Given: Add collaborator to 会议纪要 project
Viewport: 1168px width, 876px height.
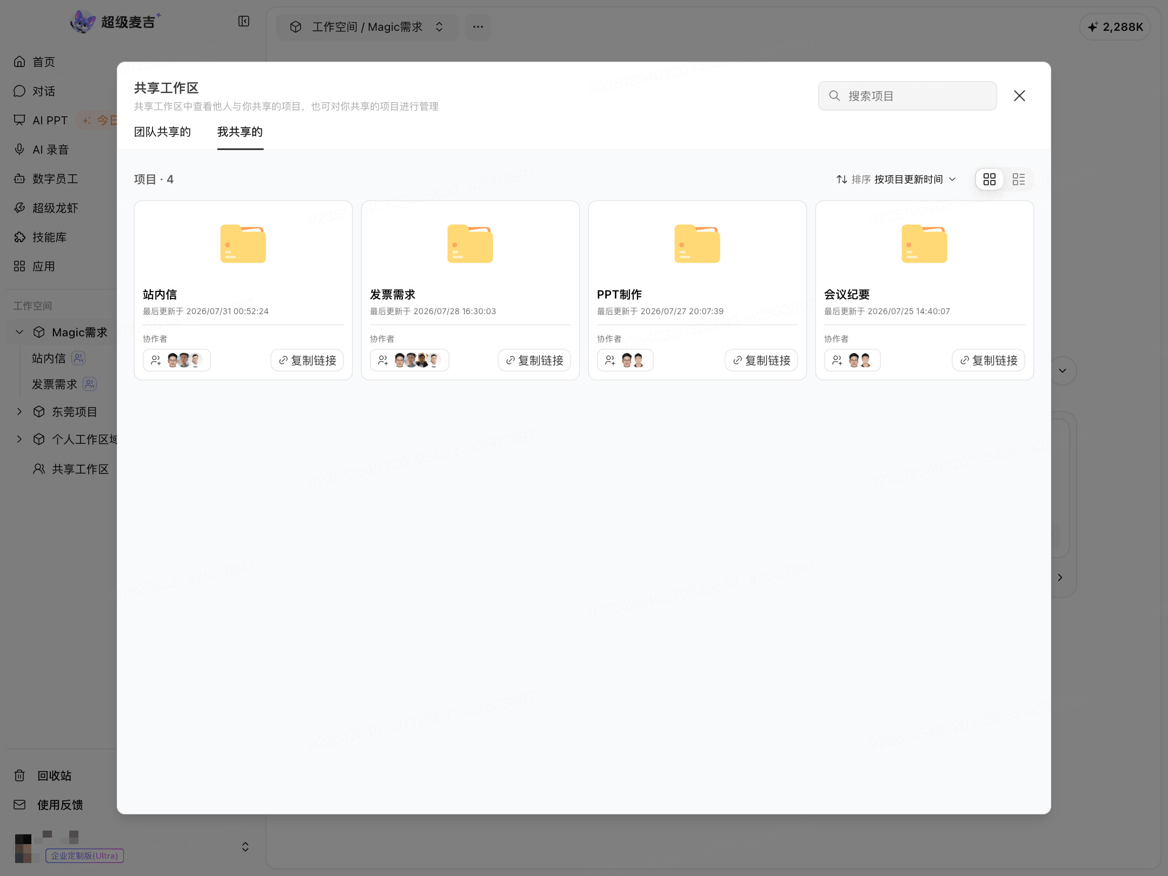Looking at the screenshot, I should (837, 360).
